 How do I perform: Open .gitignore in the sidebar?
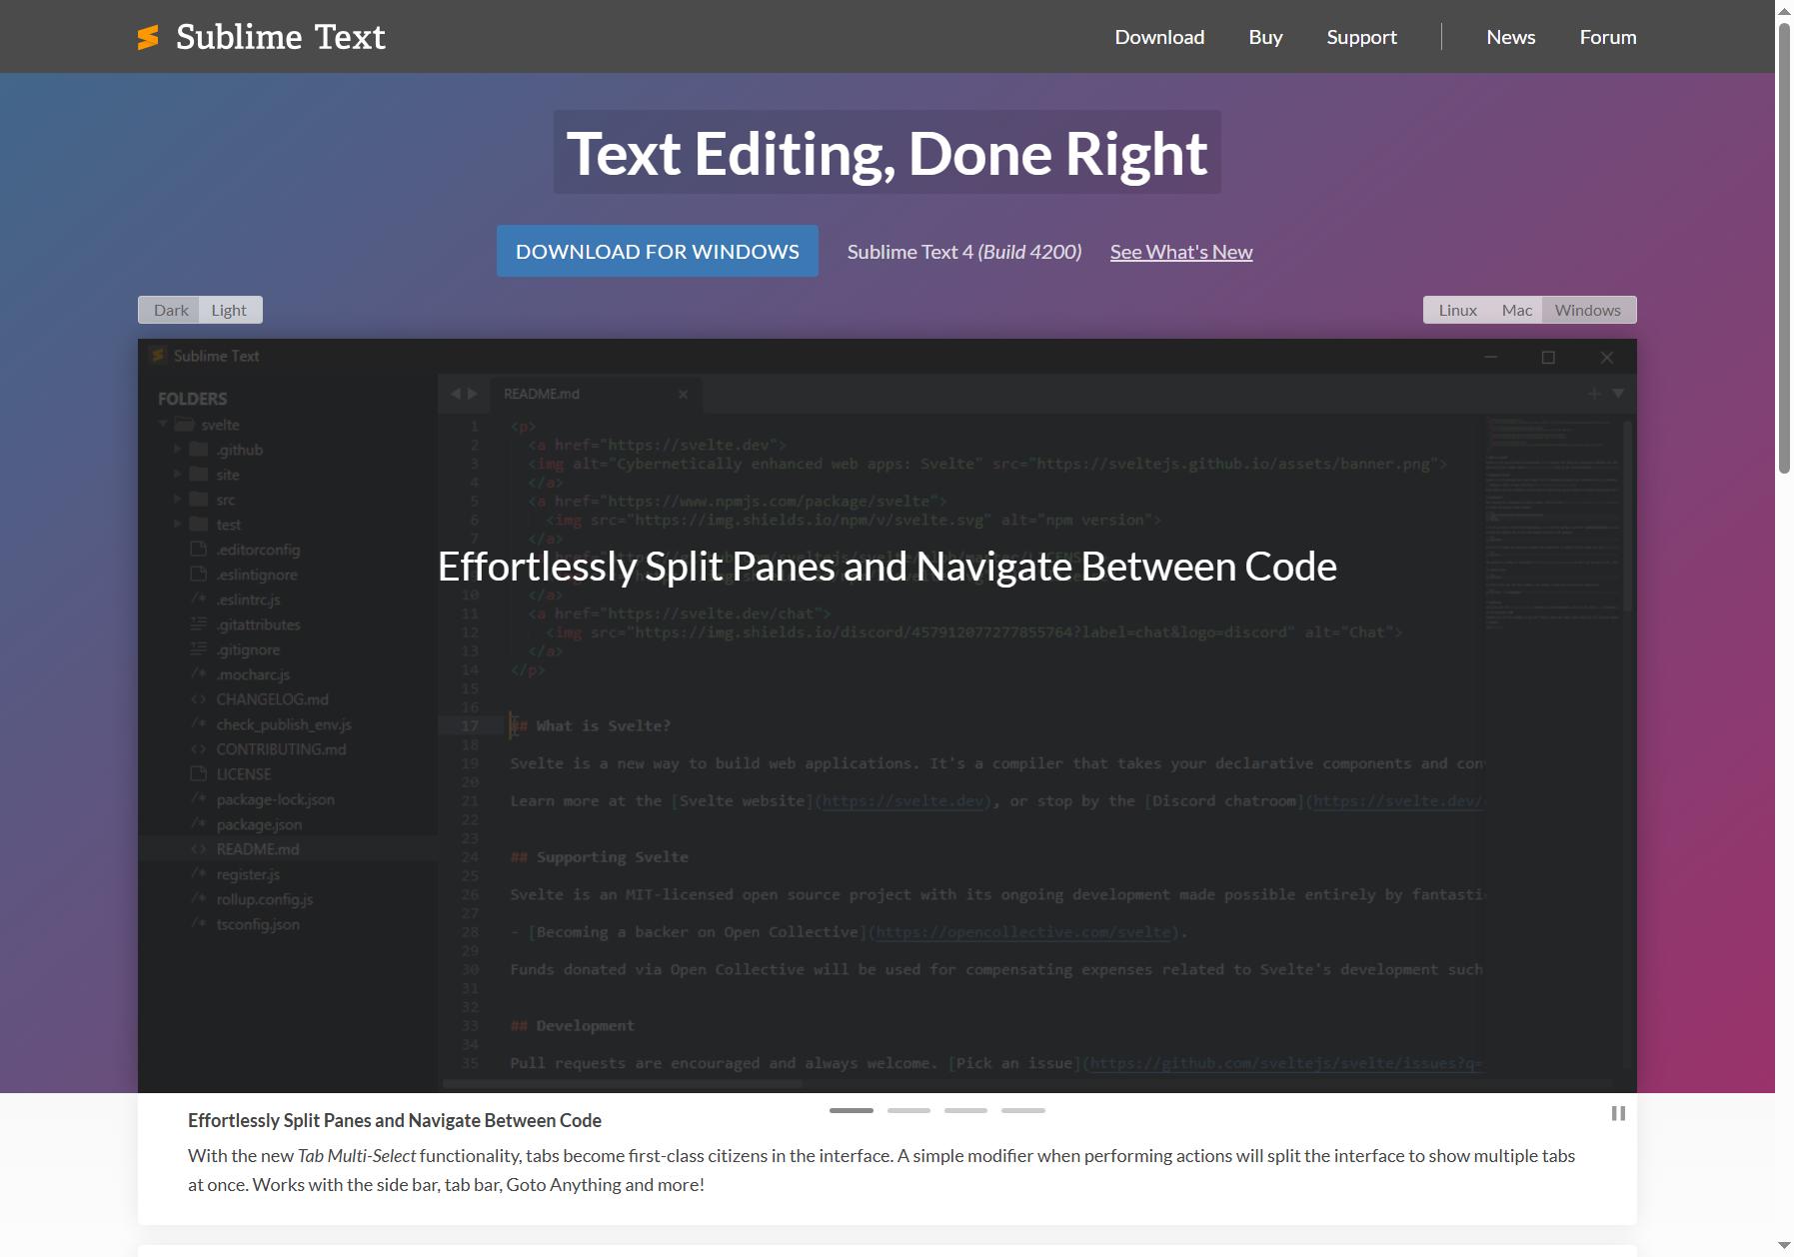[x=248, y=649]
